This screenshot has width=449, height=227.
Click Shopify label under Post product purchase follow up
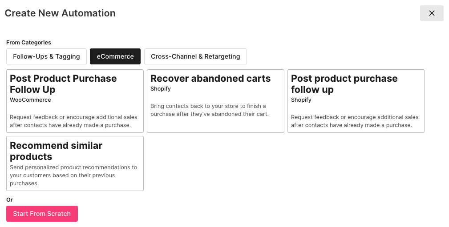click(301, 100)
